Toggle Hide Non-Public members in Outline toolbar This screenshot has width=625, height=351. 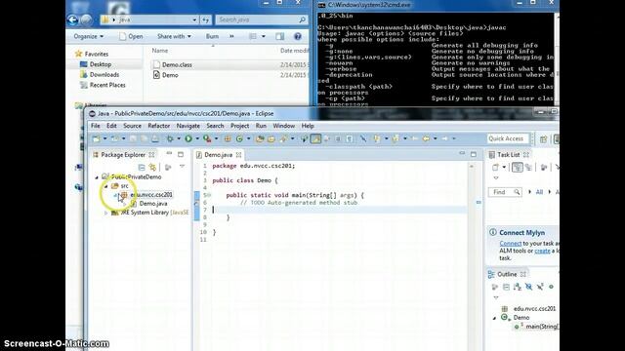[x=551, y=287]
